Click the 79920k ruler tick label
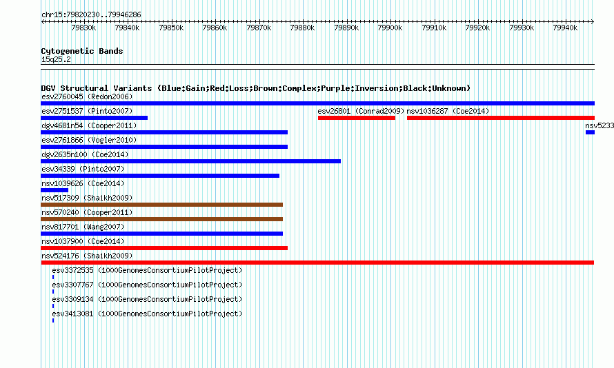The height and width of the screenshot is (368, 614). [477, 28]
